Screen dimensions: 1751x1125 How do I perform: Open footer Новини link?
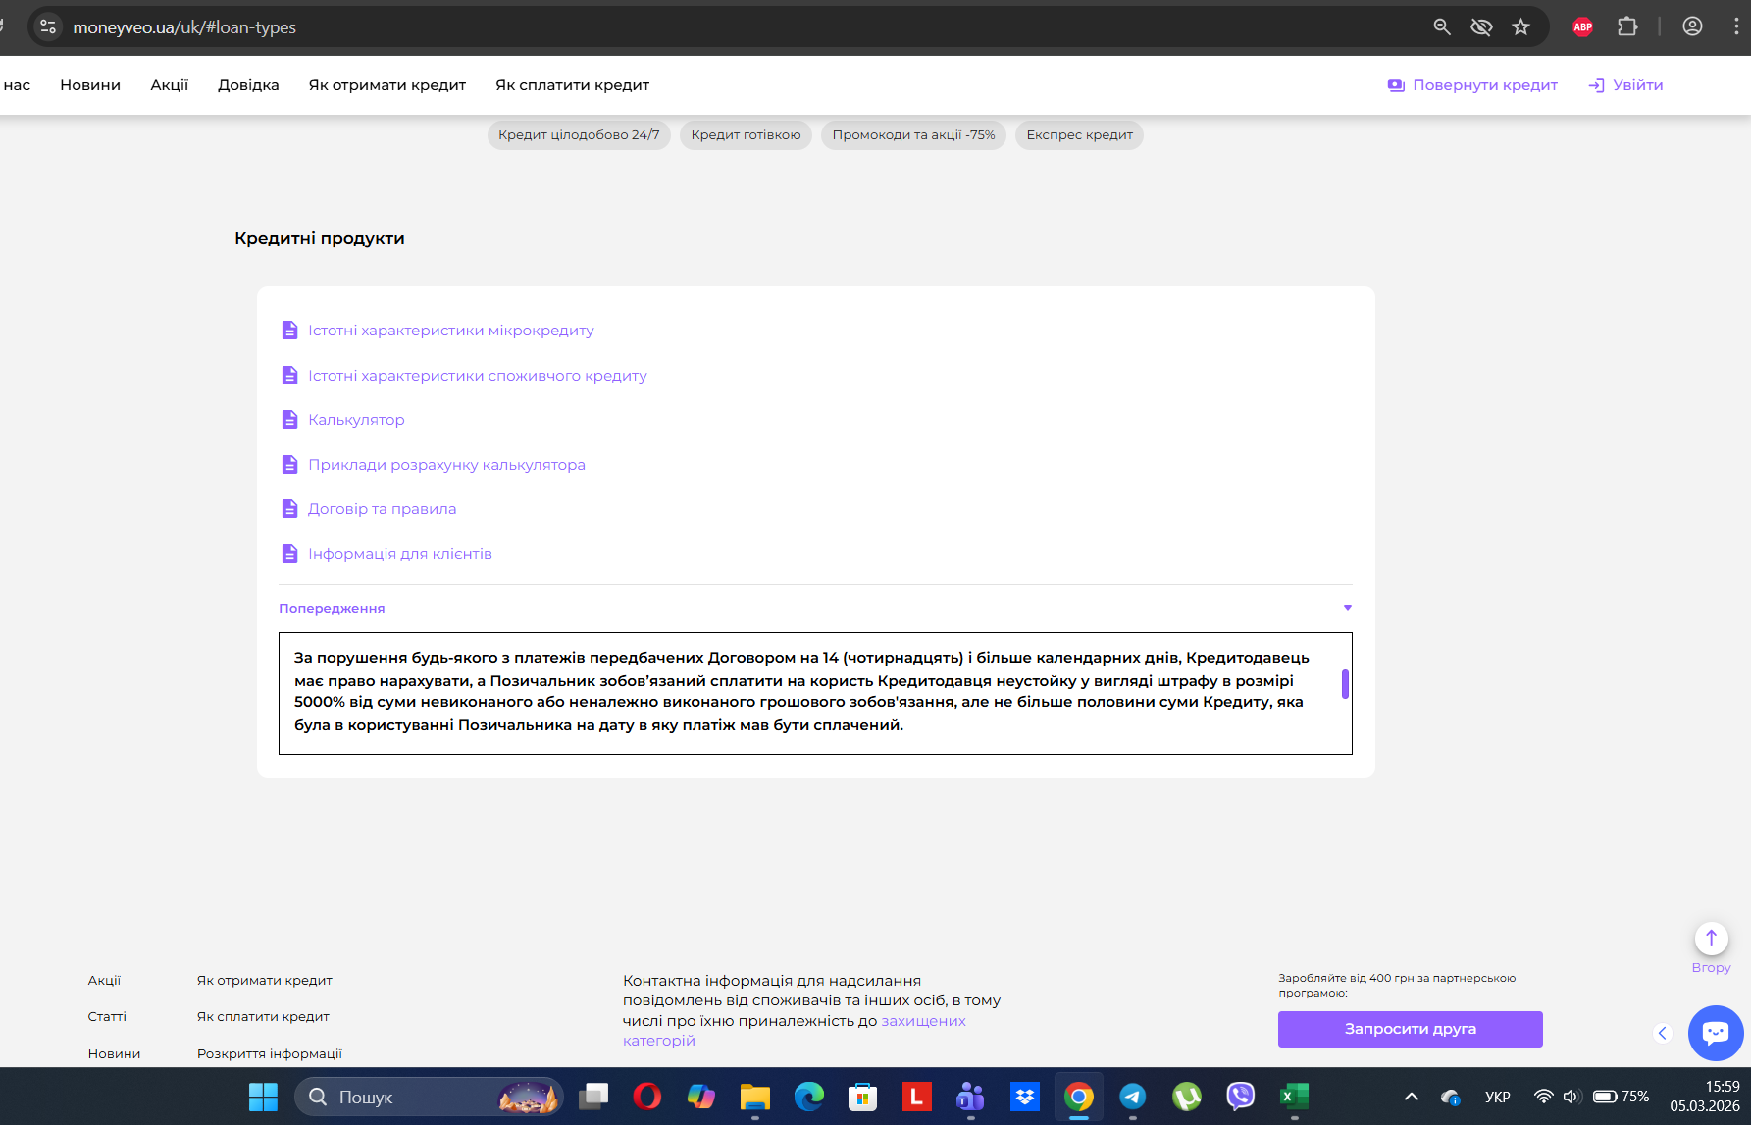point(114,1054)
